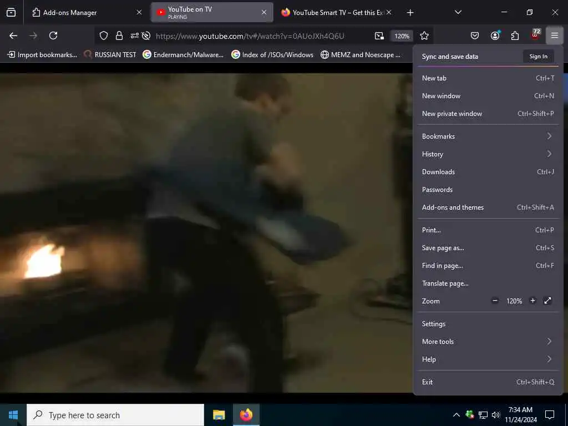Go back with the back arrow
The height and width of the screenshot is (426, 568).
13,35
